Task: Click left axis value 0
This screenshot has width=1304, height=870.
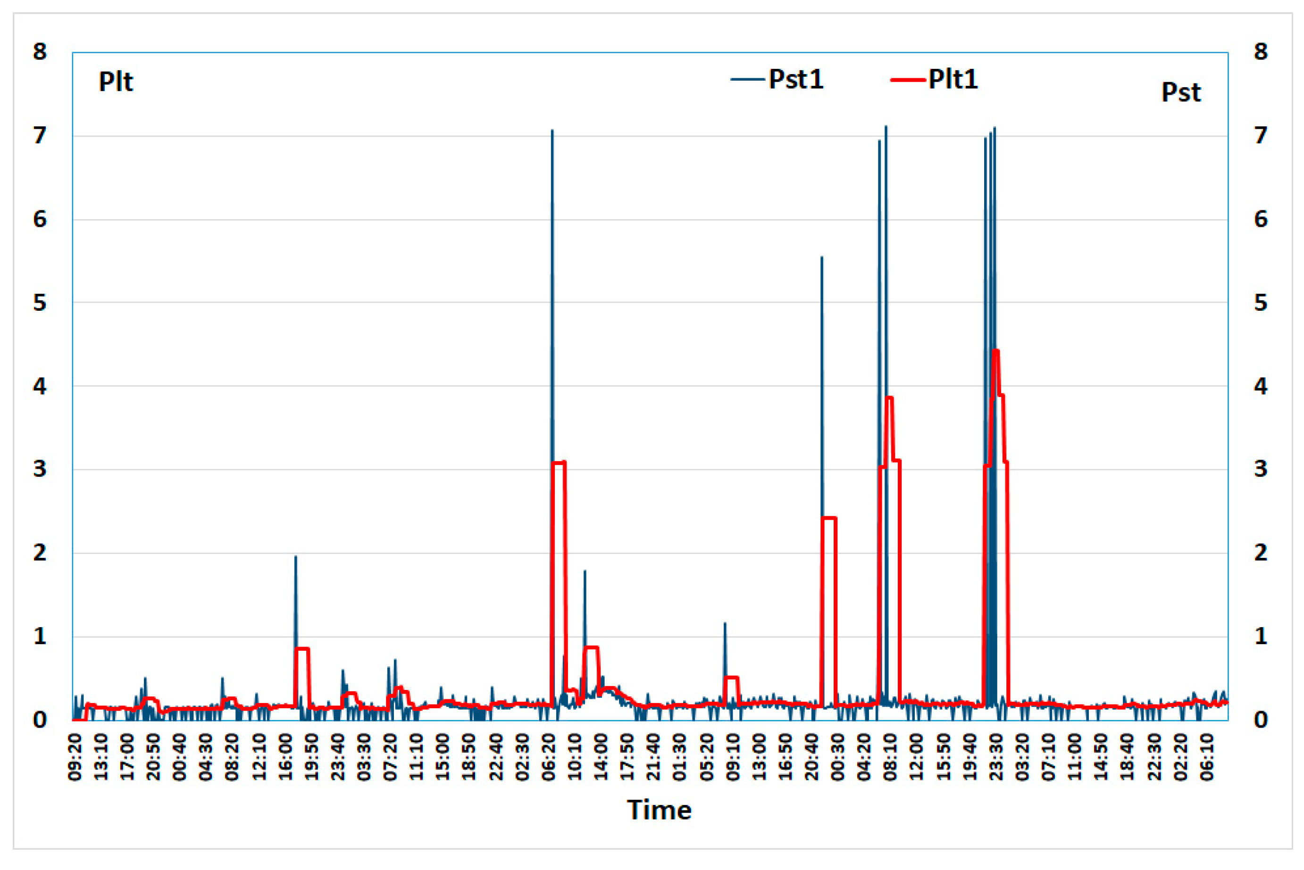Action: coord(40,720)
